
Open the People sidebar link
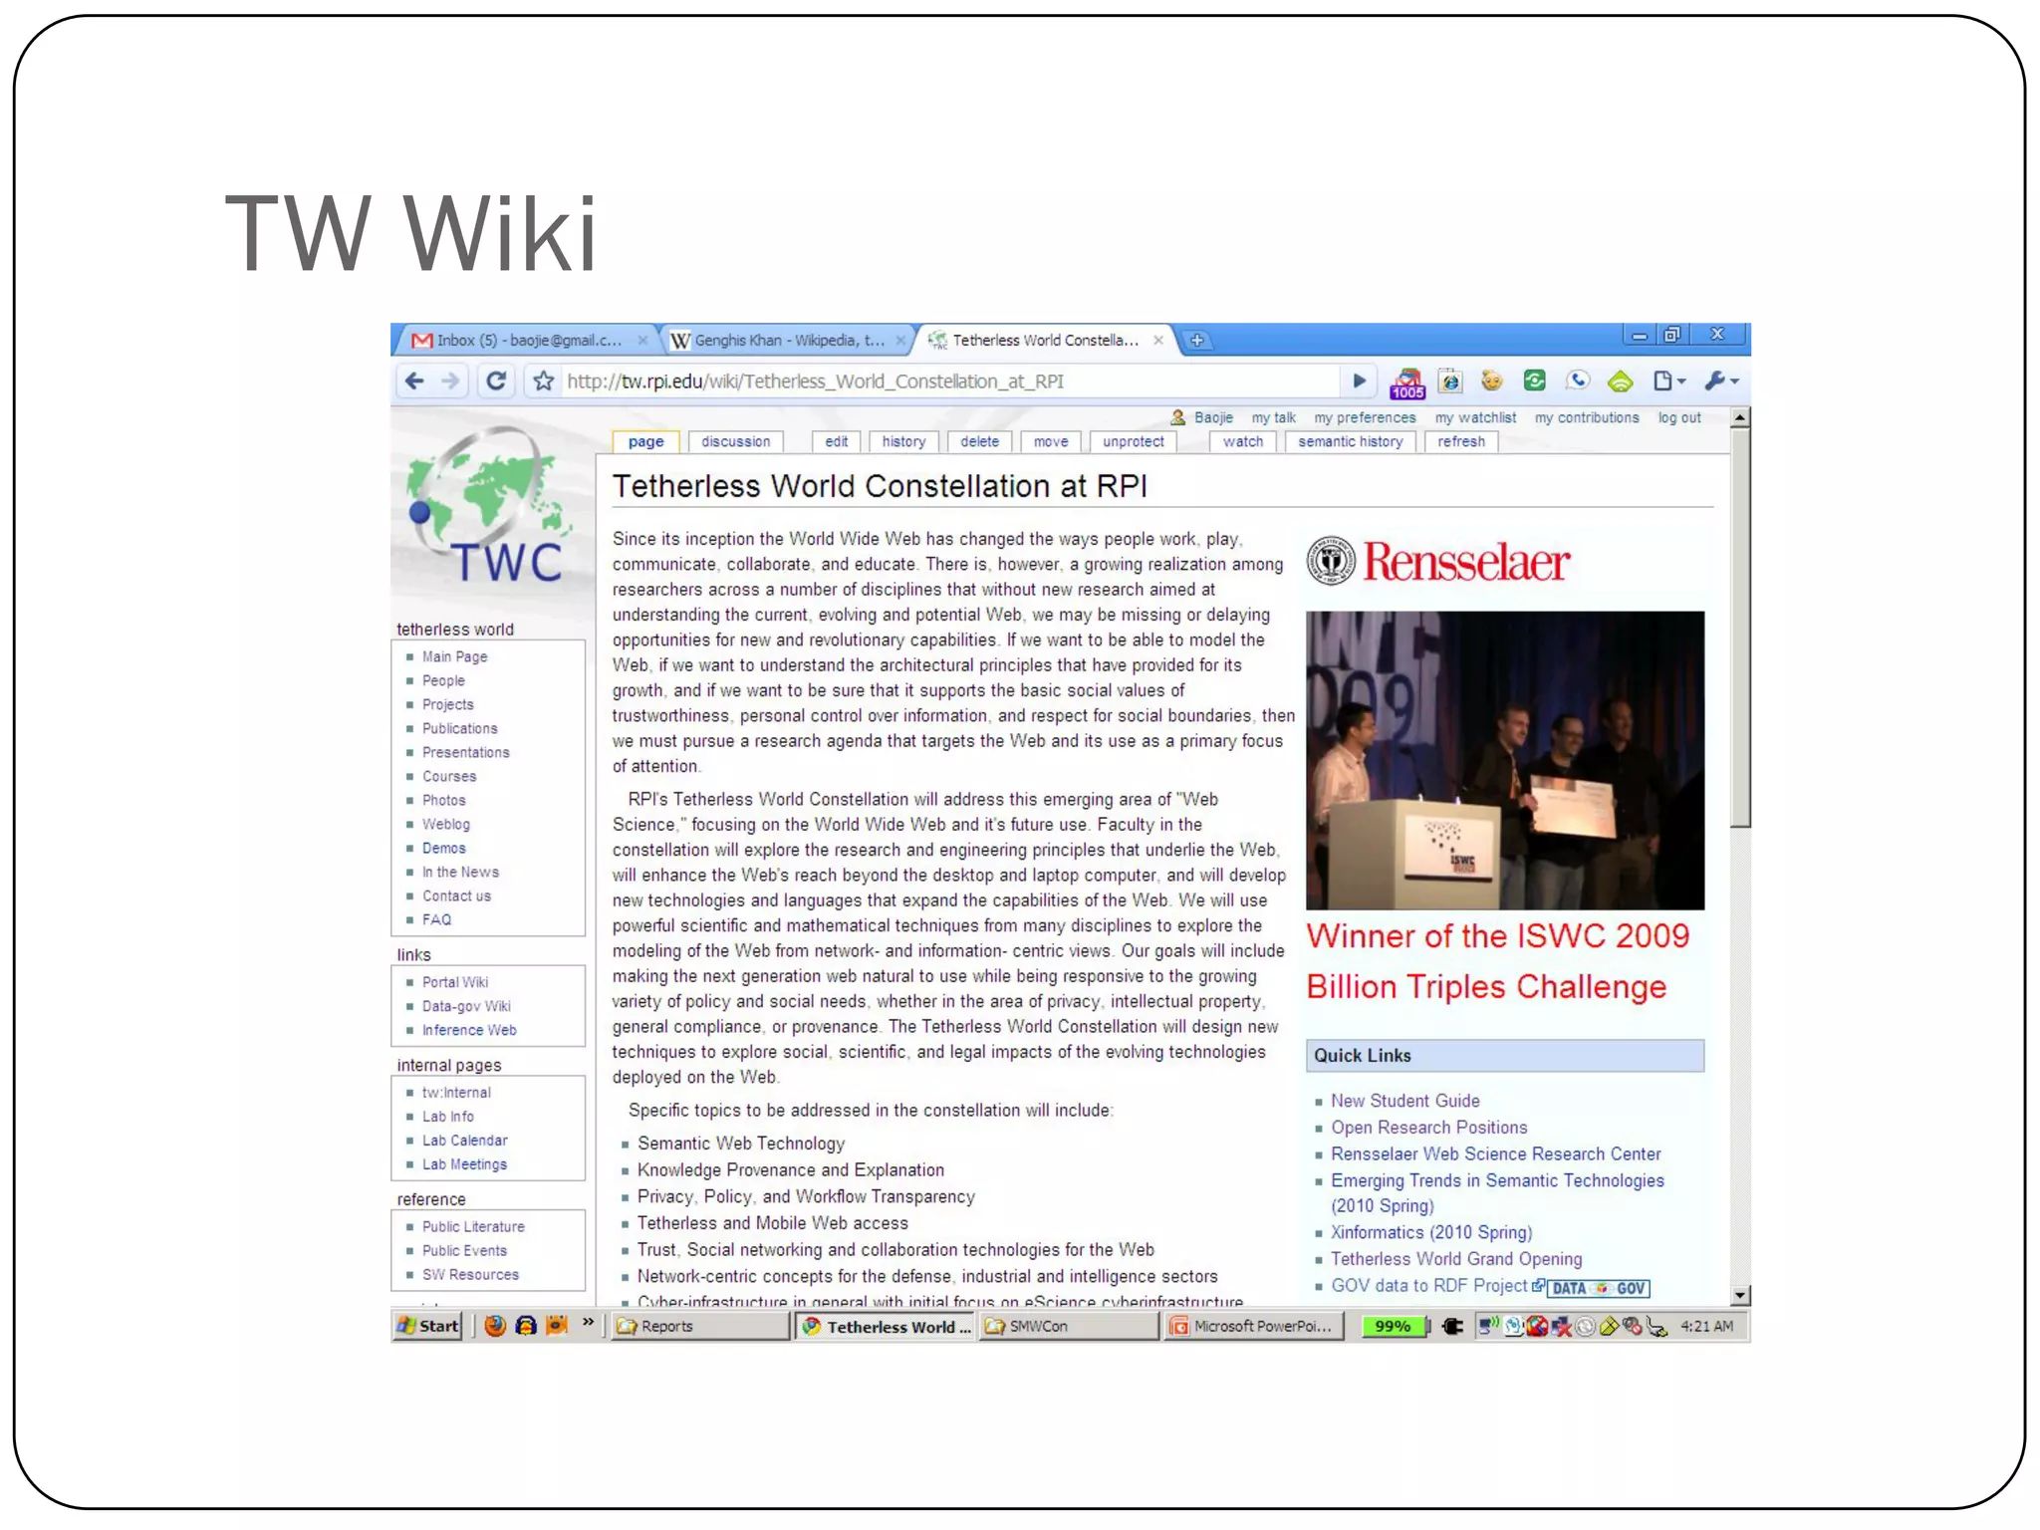(x=443, y=680)
